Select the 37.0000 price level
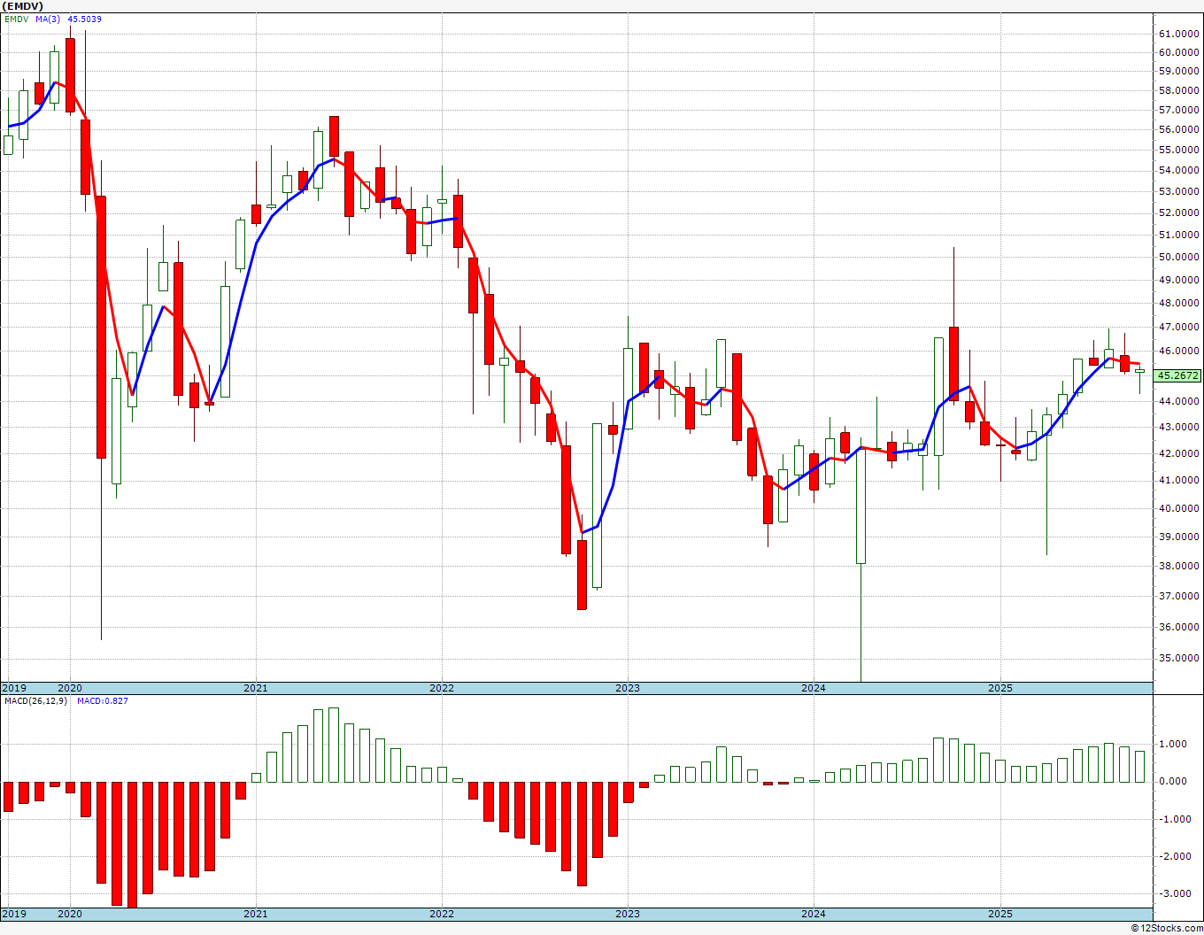This screenshot has width=1204, height=935. pyautogui.click(x=1179, y=596)
